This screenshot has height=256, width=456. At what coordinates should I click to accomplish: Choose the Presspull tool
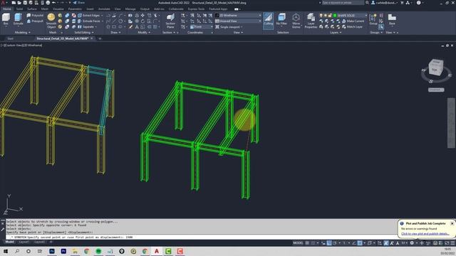pyautogui.click(x=35, y=21)
